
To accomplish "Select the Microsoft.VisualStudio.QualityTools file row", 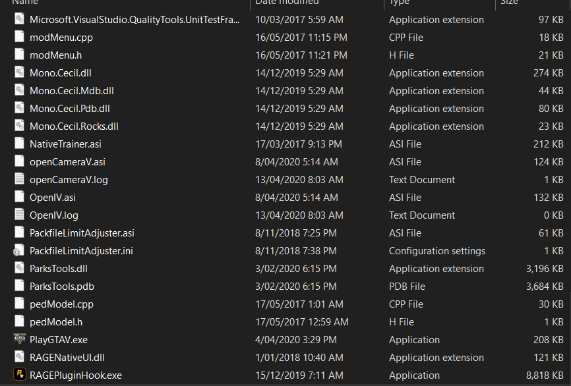I will point(135,20).
